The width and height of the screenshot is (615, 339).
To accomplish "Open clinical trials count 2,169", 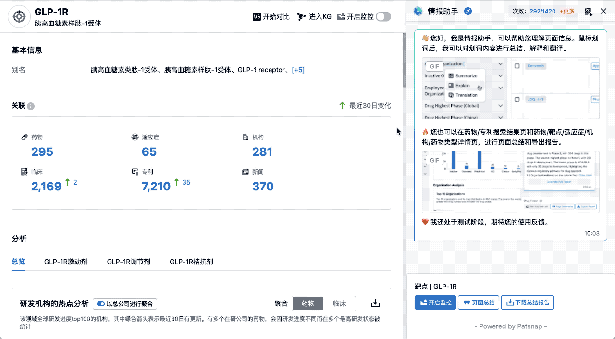I will pyautogui.click(x=46, y=186).
